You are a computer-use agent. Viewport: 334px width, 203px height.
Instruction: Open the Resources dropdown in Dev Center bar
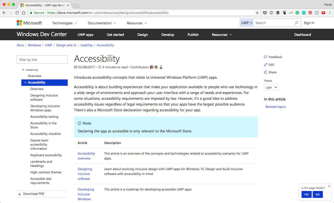point(222,35)
